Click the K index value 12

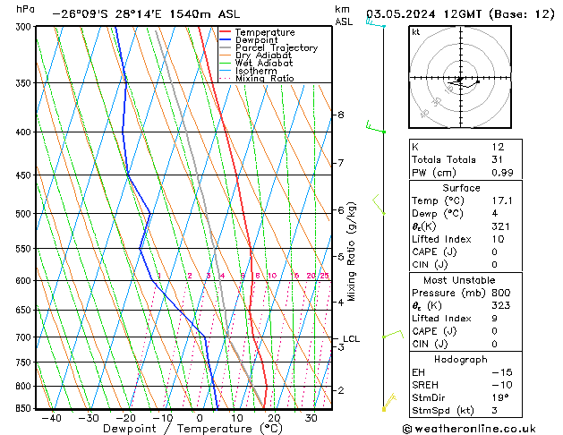pos(498,147)
